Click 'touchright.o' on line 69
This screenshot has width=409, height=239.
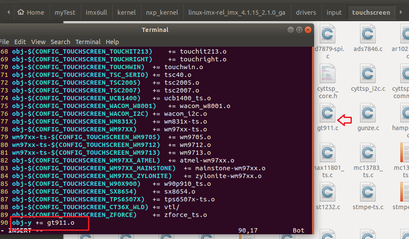pyautogui.click(x=203, y=59)
